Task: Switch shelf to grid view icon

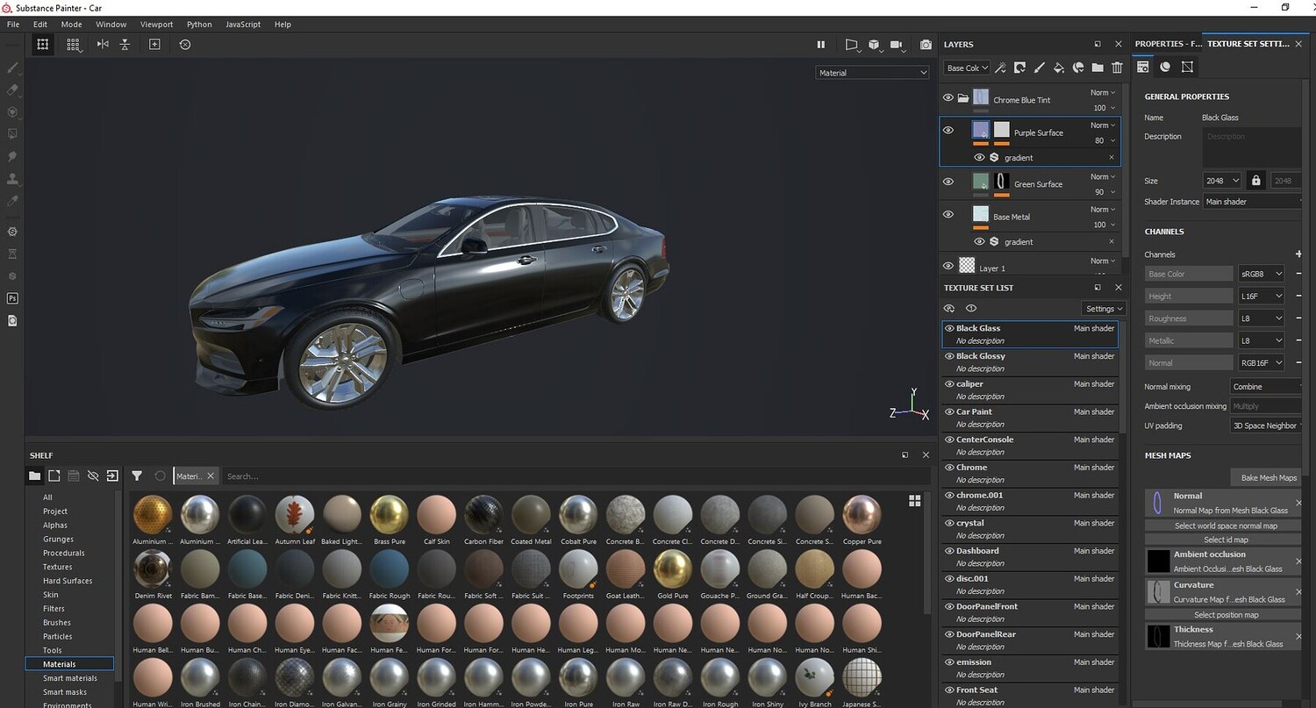Action: pos(915,500)
